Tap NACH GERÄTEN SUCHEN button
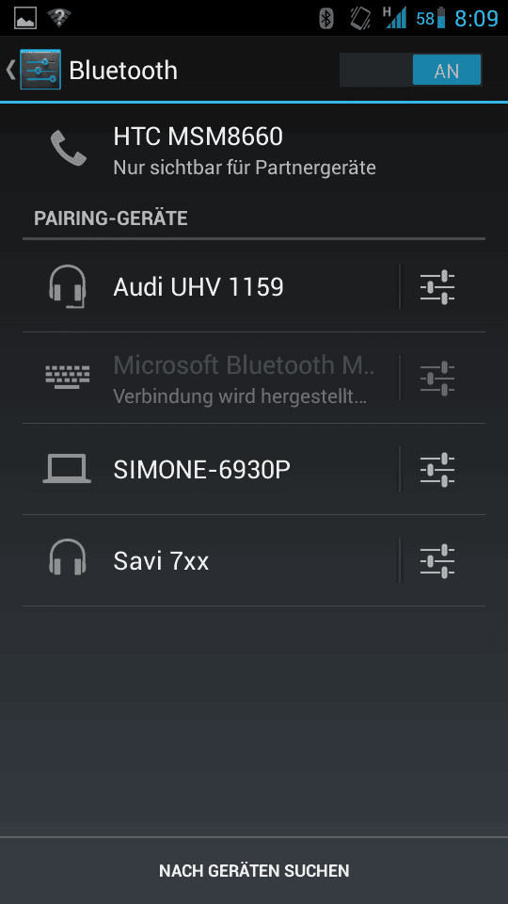The height and width of the screenshot is (904, 508). pos(254,870)
